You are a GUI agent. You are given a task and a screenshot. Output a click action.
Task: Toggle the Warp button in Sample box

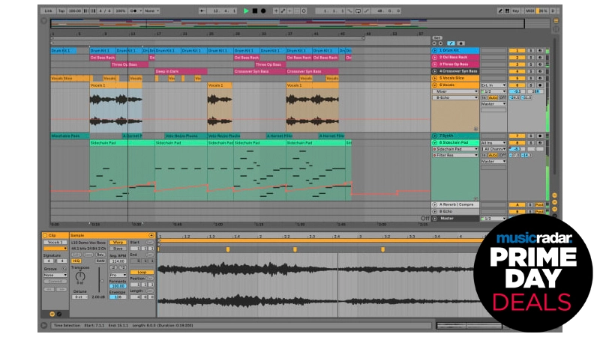118,242
